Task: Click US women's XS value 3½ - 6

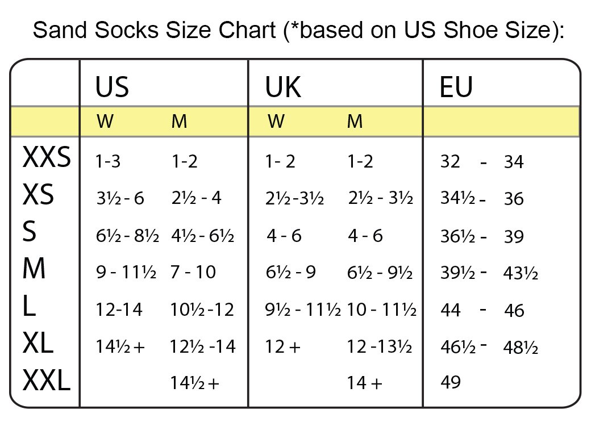Action: coord(120,198)
